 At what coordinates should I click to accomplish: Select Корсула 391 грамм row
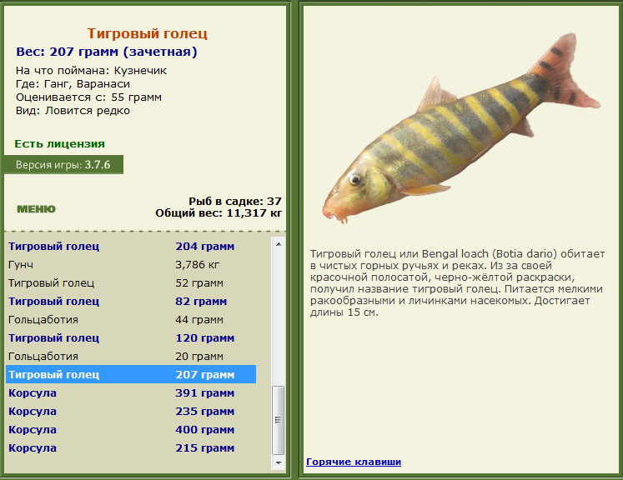[131, 392]
